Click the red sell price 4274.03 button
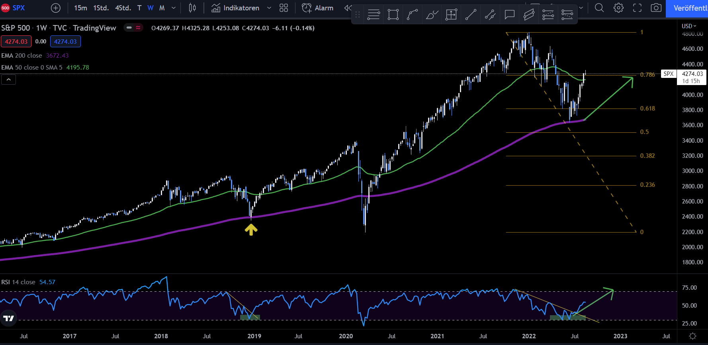 (16, 41)
